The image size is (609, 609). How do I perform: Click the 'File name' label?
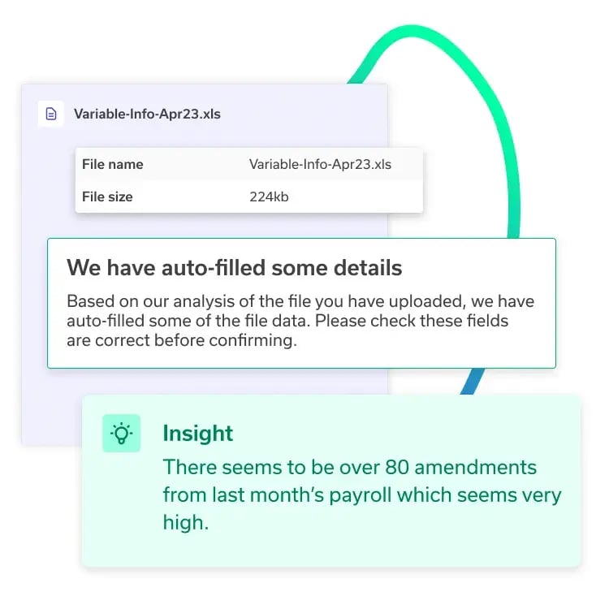pyautogui.click(x=112, y=164)
